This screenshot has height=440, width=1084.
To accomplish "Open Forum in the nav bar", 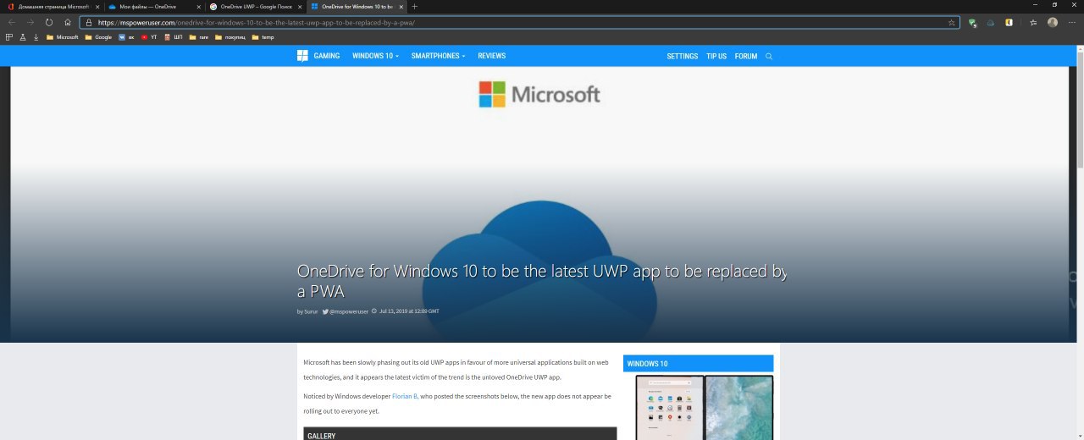I will (746, 57).
